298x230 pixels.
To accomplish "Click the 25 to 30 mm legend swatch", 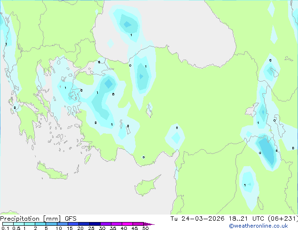I will [x=94, y=224].
